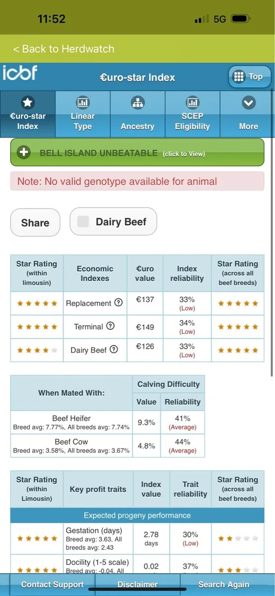Toggle the Dairy Beef checkbox

(83, 222)
